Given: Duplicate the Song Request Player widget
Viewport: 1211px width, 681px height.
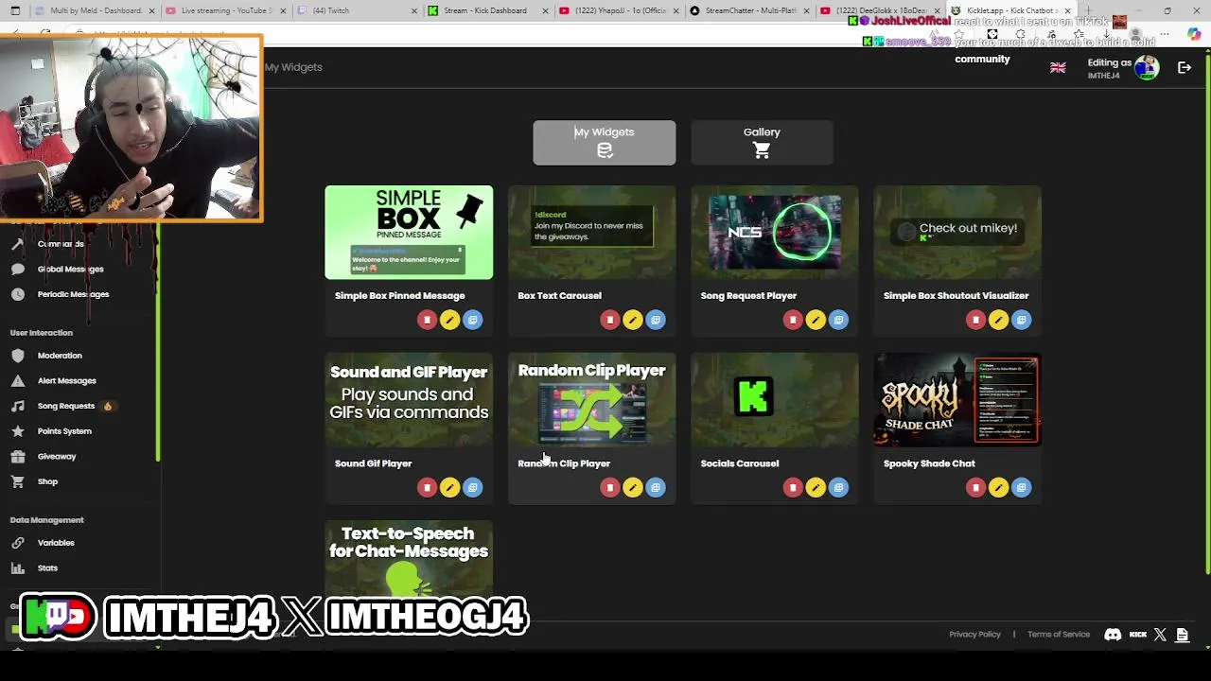Looking at the screenshot, I should 837,320.
